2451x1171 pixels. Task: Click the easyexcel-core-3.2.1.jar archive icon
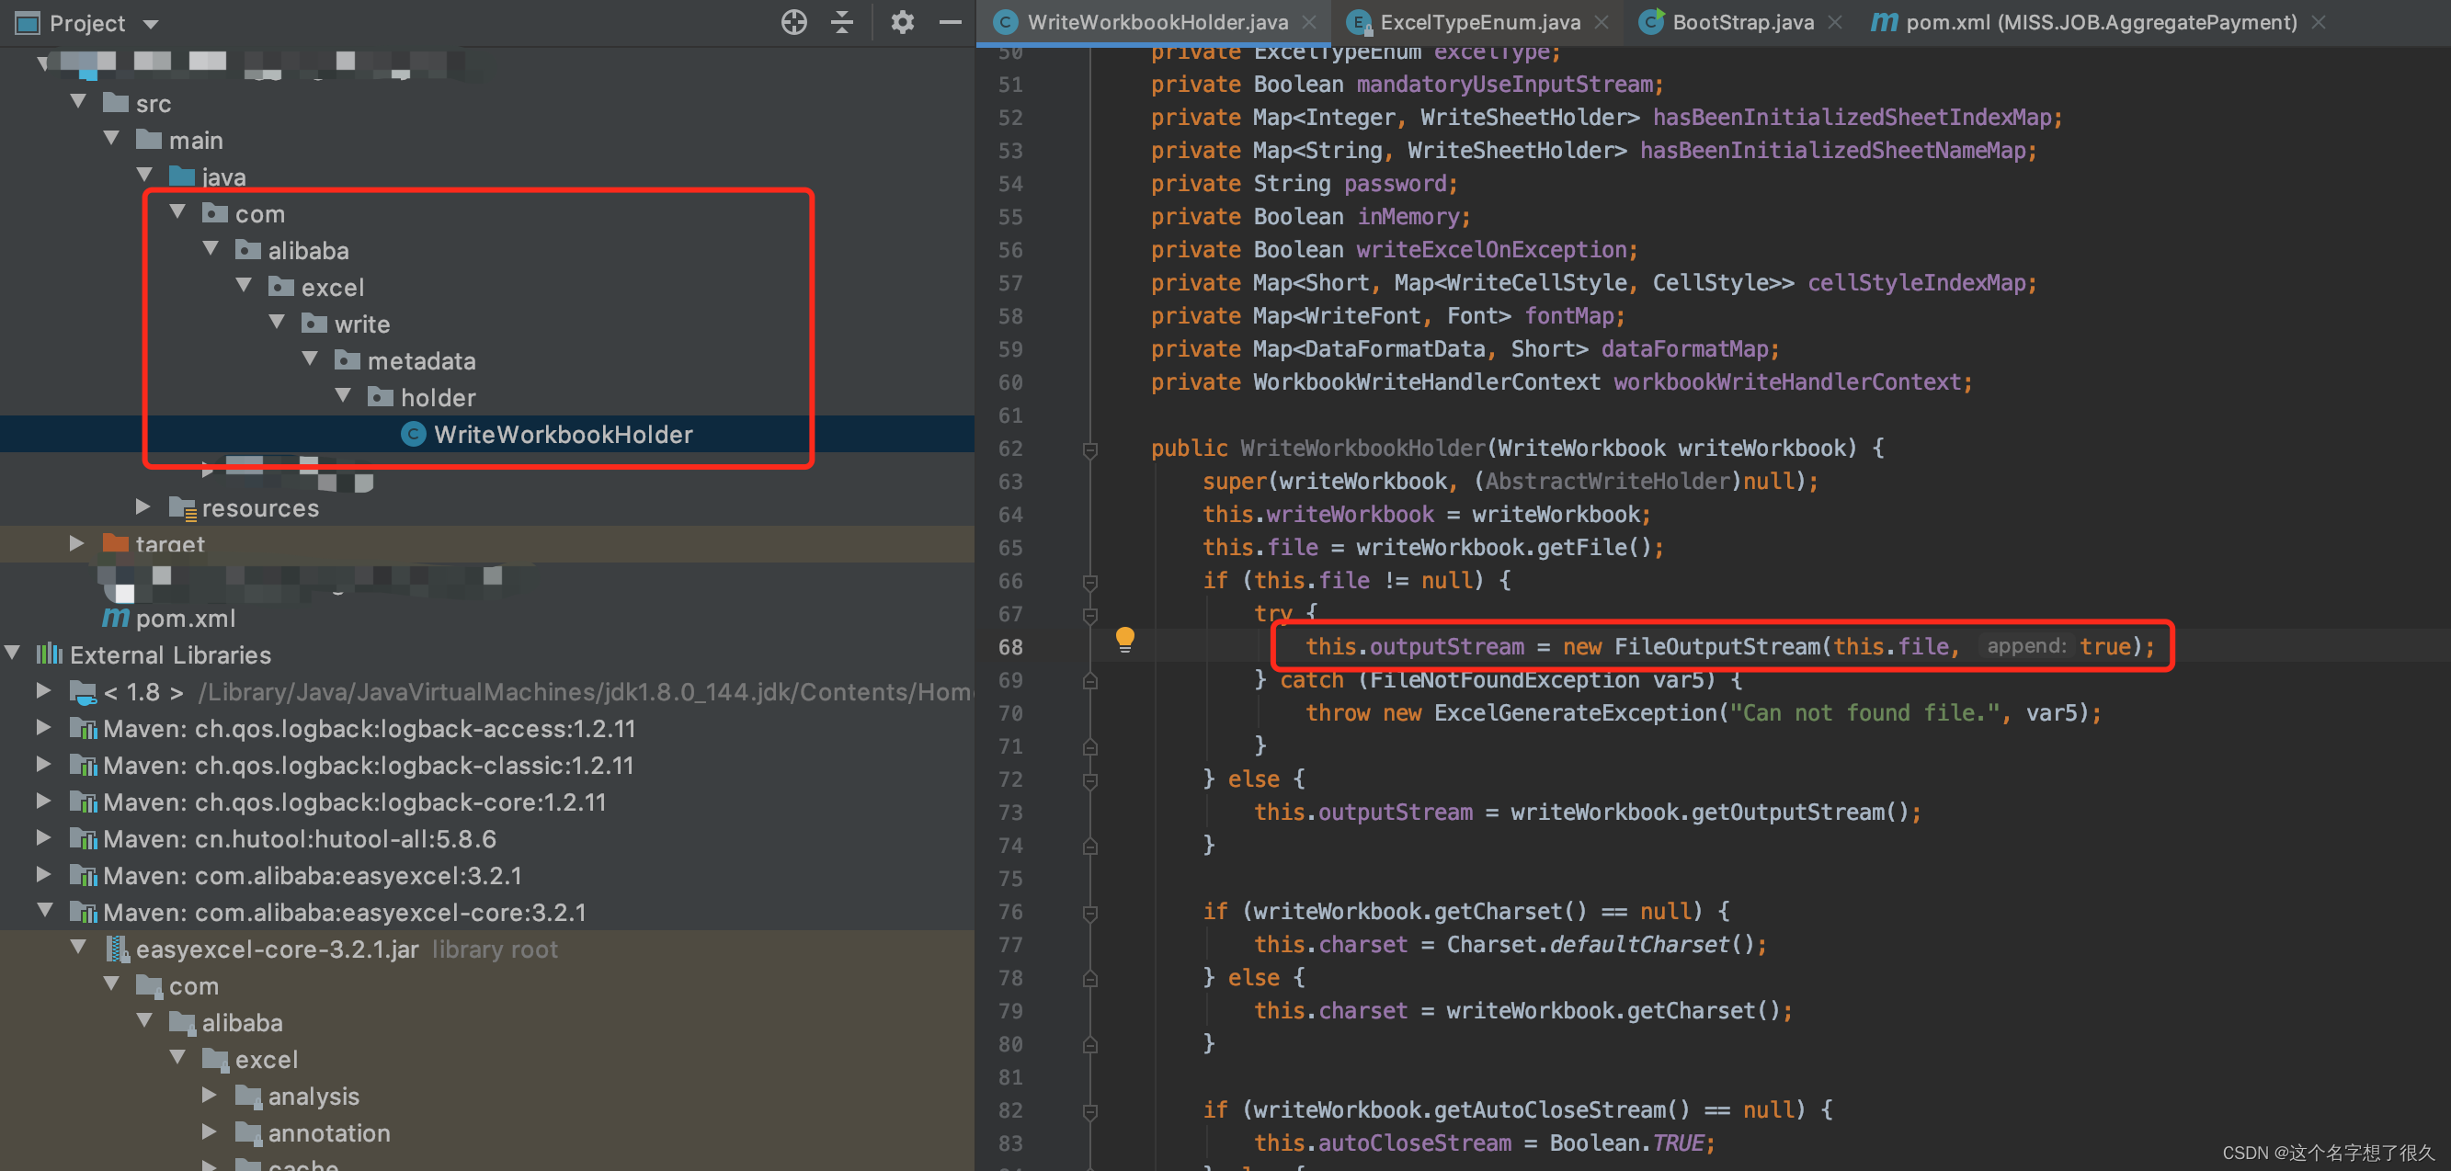click(117, 949)
